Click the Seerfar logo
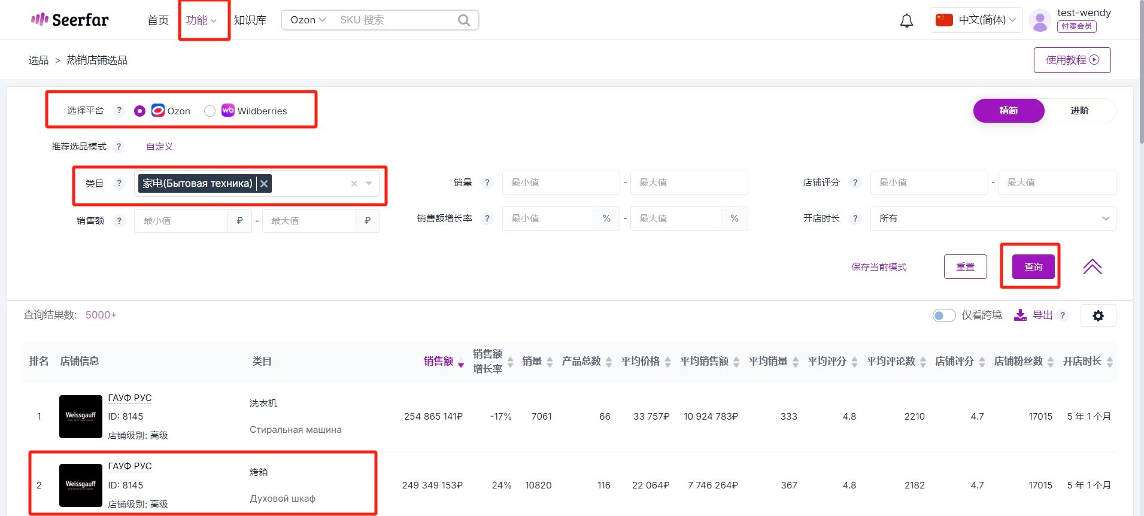The width and height of the screenshot is (1144, 516). 70,20
